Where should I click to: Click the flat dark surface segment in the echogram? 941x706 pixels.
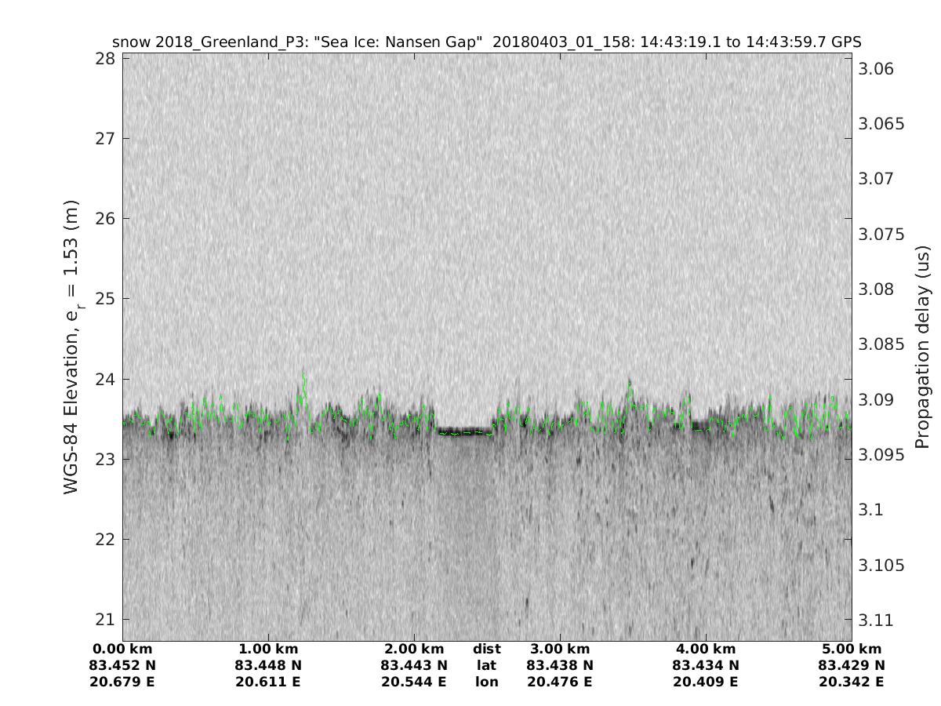pyautogui.click(x=464, y=431)
